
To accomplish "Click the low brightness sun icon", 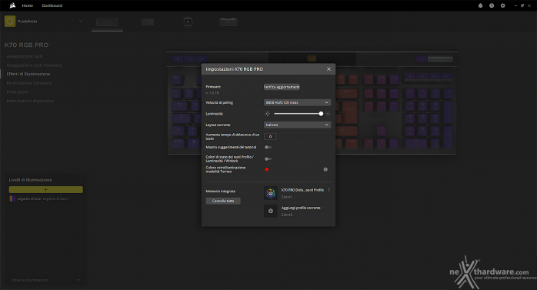I will 267,114.
